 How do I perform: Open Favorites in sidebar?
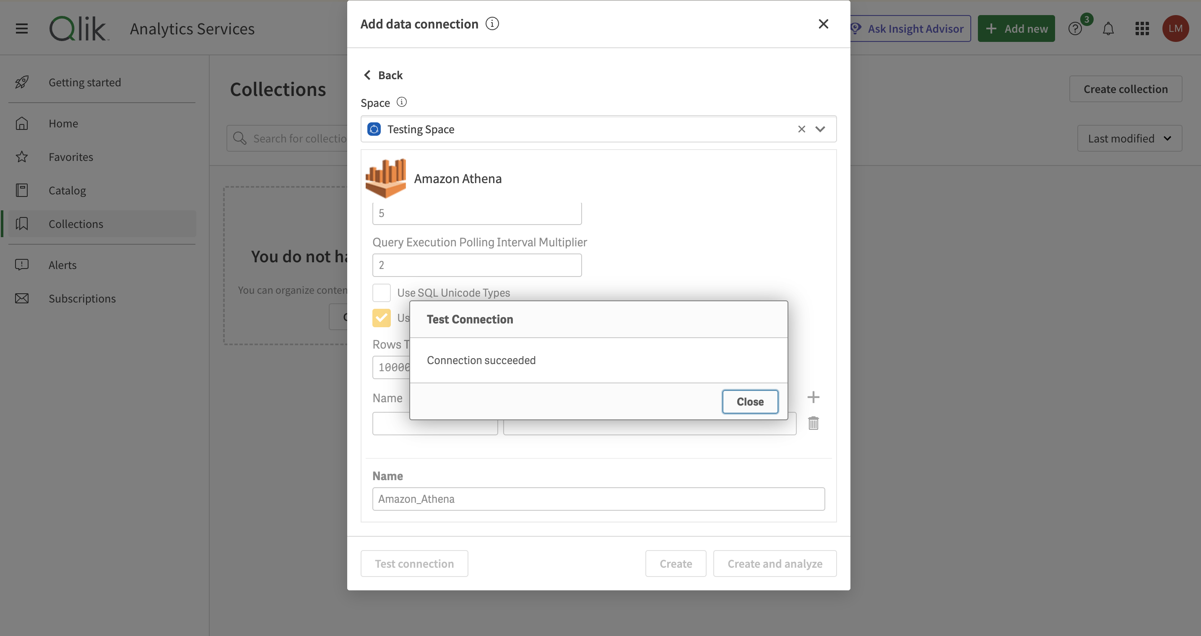102,157
